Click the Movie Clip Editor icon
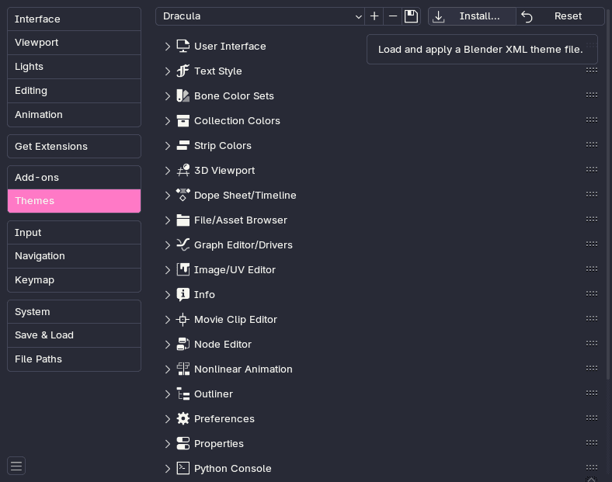The height and width of the screenshot is (482, 612). click(183, 320)
